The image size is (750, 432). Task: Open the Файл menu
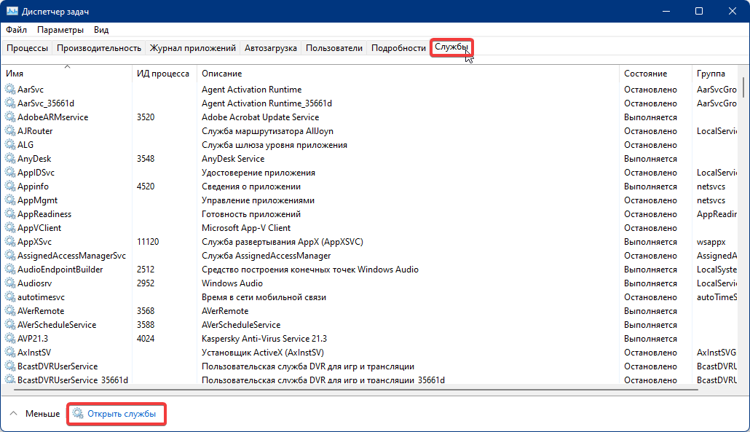click(x=16, y=30)
